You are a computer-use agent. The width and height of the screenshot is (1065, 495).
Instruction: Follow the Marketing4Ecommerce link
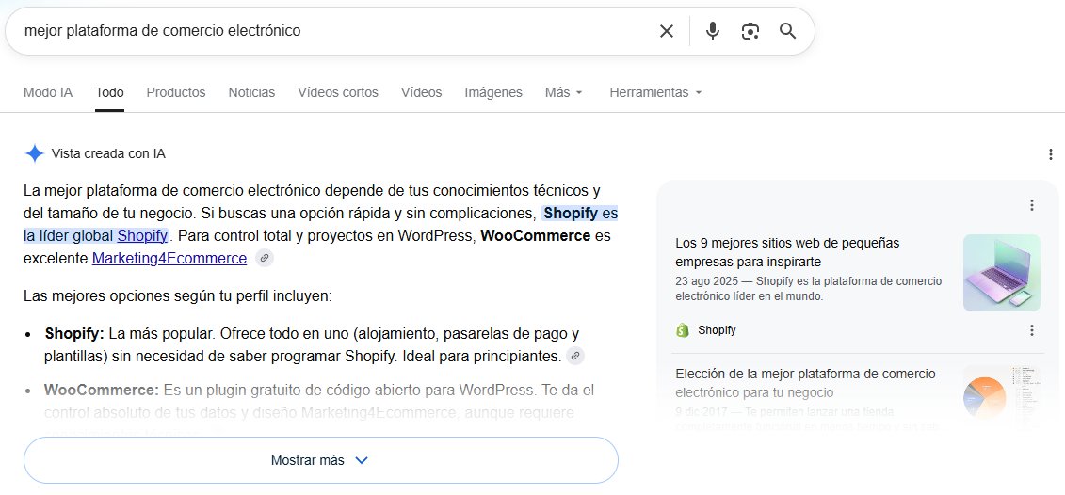click(169, 259)
